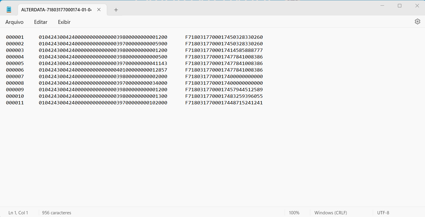Close the Notepad window
Image resolution: width=425 pixels, height=217 pixels.
click(x=417, y=6)
